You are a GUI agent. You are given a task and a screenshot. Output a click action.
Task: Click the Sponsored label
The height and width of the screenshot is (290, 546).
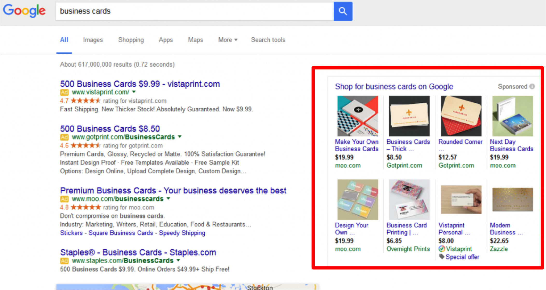point(513,87)
